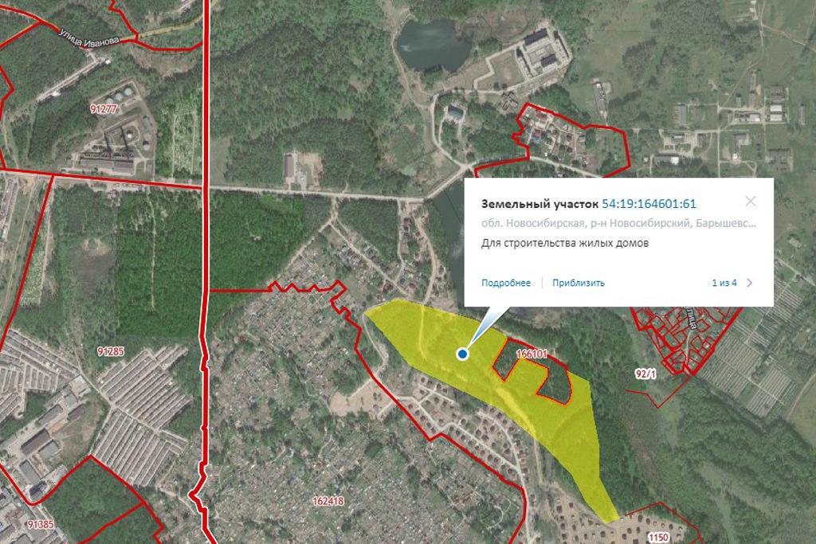Select cadastral block label 162418
The height and width of the screenshot is (544, 816).
click(x=328, y=501)
